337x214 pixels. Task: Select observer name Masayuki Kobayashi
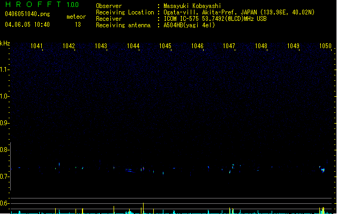tap(192, 6)
